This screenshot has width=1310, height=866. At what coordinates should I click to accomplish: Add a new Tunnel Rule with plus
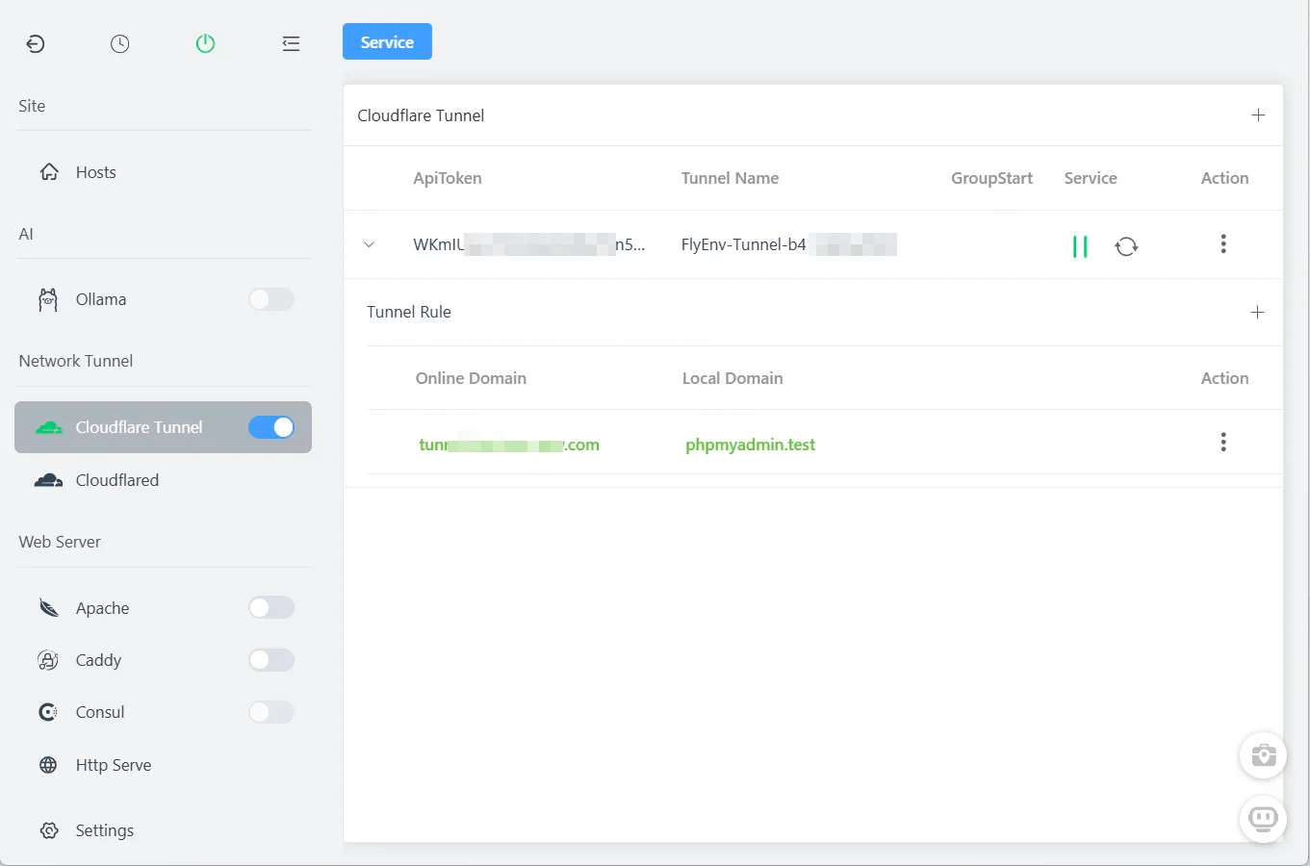1257,312
